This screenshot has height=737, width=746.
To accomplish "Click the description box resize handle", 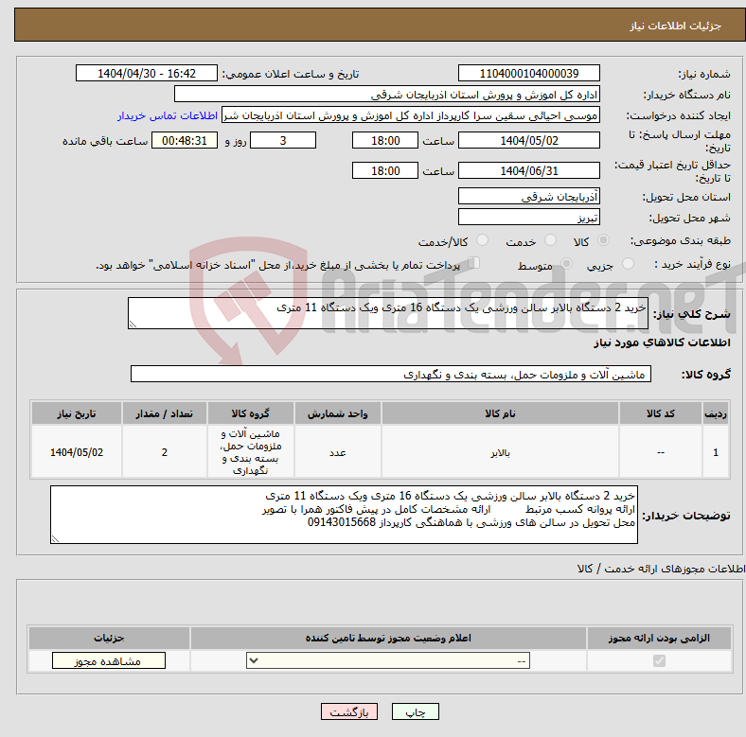I will point(133,325).
